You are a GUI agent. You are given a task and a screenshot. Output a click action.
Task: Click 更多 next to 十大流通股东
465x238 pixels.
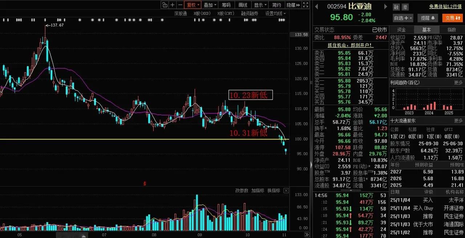pos(458,121)
